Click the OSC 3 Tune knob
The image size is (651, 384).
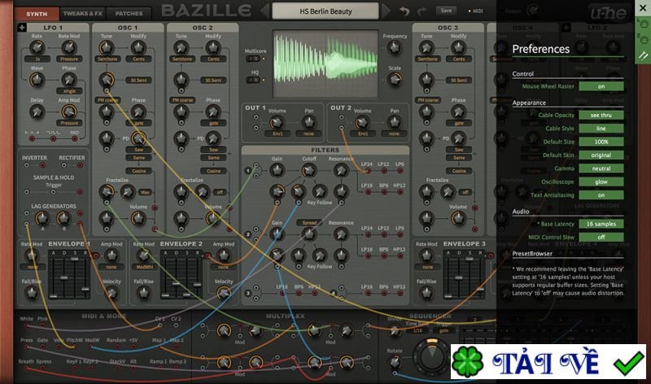(x=426, y=47)
